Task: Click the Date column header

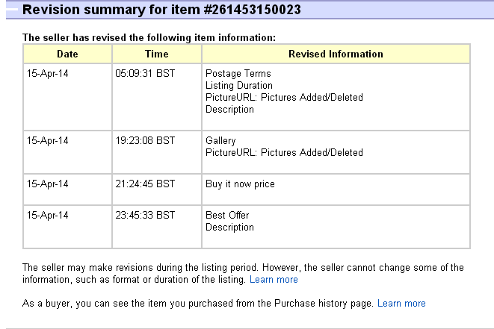Action: pyautogui.click(x=67, y=54)
